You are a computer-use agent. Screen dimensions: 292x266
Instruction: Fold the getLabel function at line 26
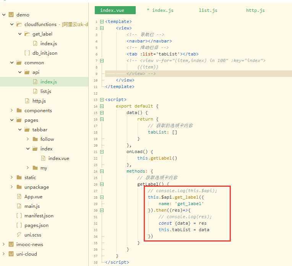pos(102,184)
